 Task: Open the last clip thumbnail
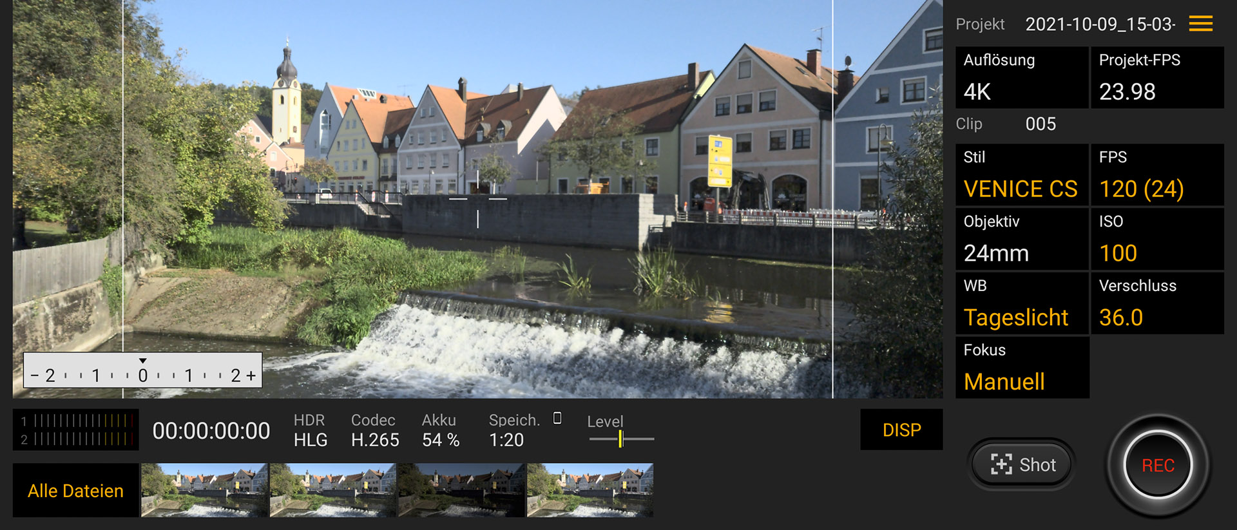point(590,490)
